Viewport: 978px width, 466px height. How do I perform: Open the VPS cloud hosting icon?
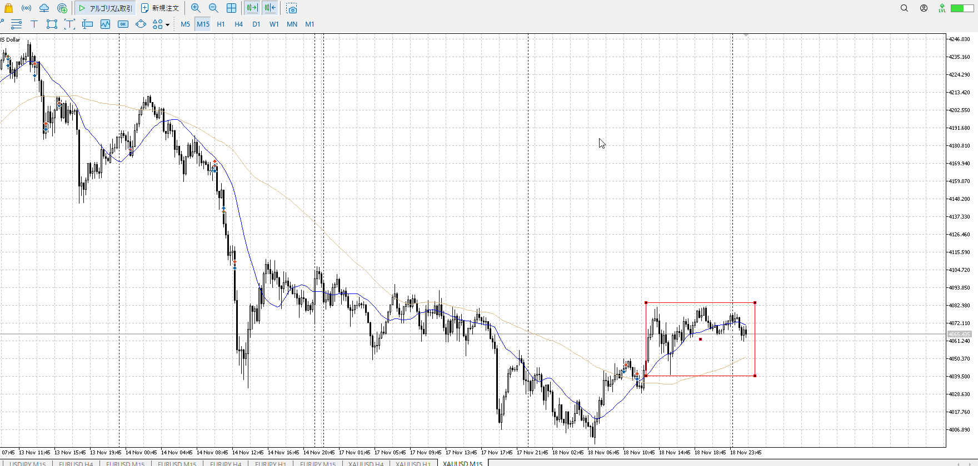[x=44, y=8]
